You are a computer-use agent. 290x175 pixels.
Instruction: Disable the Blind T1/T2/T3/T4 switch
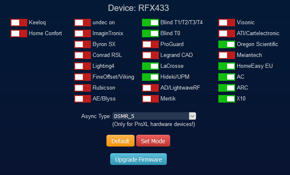click(150, 23)
